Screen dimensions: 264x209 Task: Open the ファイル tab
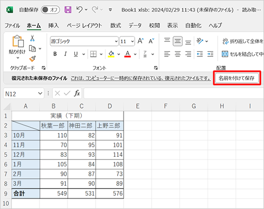pyautogui.click(x=12, y=25)
